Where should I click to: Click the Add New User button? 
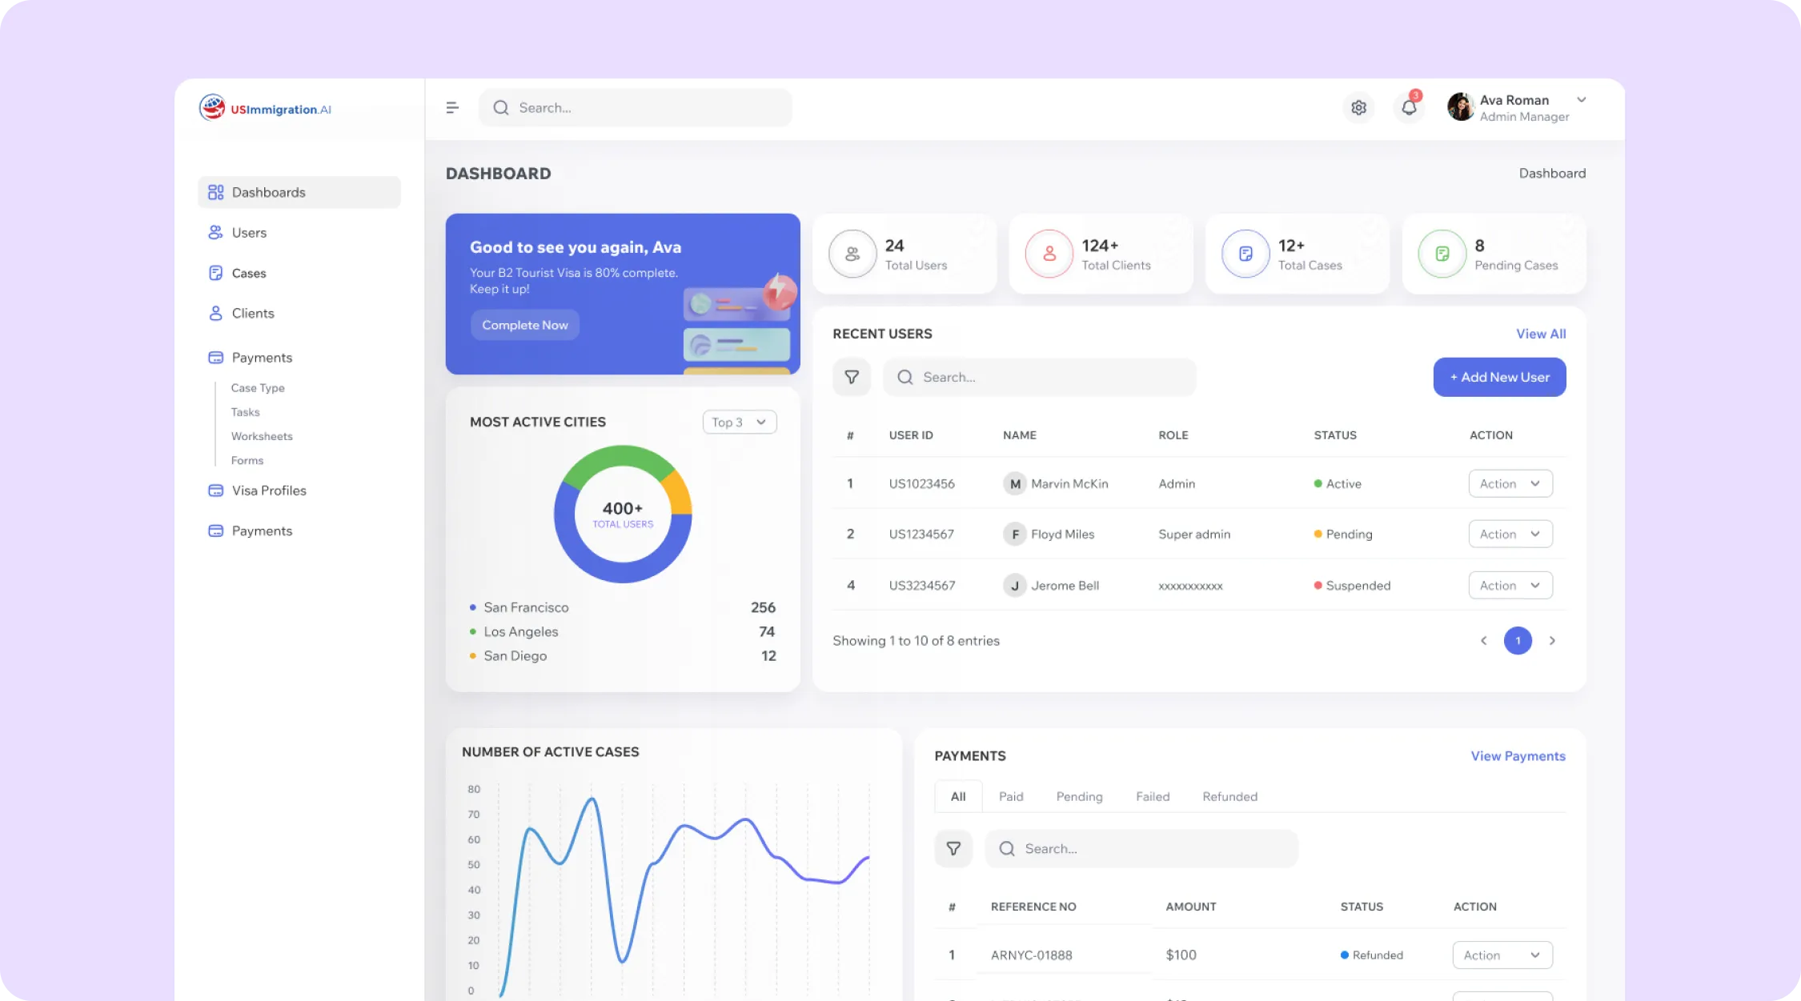(x=1499, y=377)
